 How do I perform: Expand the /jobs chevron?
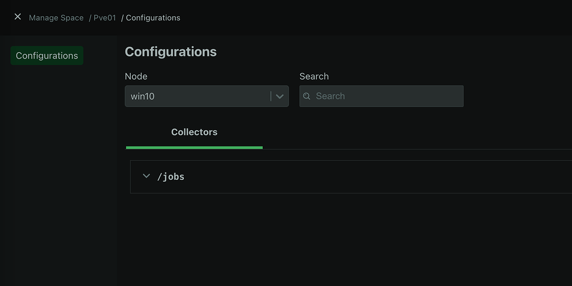click(146, 176)
